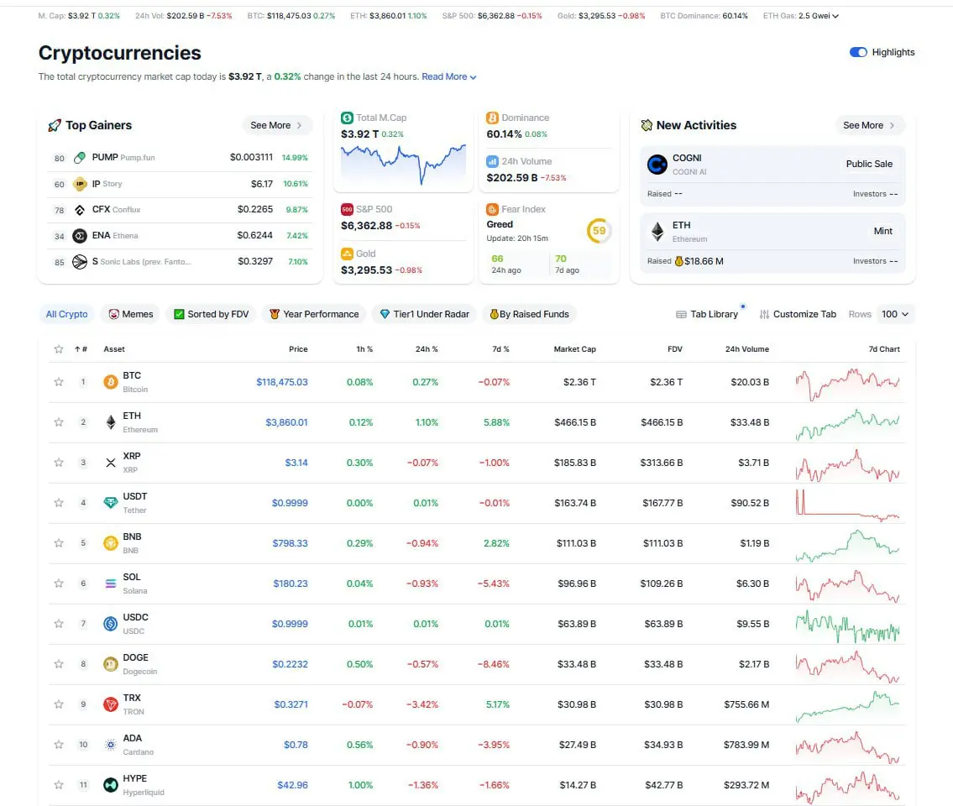Expand Read More description
Screen dimensions: 953x806
[x=449, y=76]
